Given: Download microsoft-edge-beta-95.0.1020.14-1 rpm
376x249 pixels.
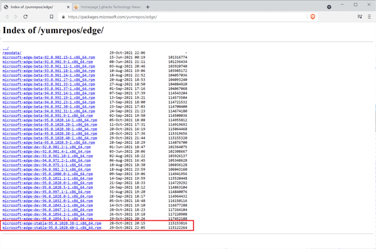Looking at the screenshot, I should point(50,120).
